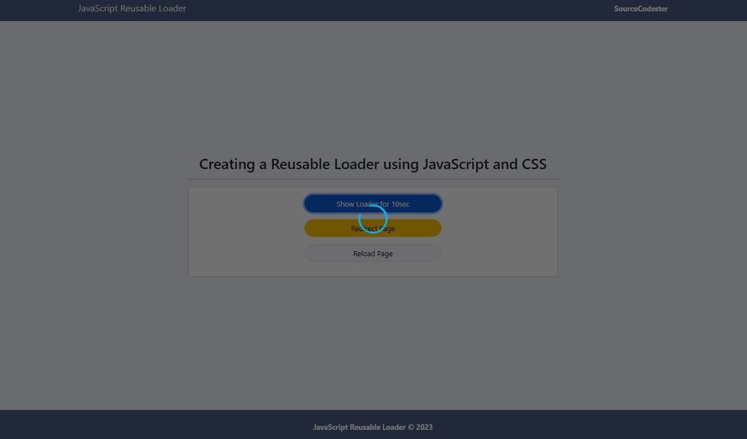Click the JavaScript Reusable Loader navbar brand
747x439 pixels.
coord(132,9)
